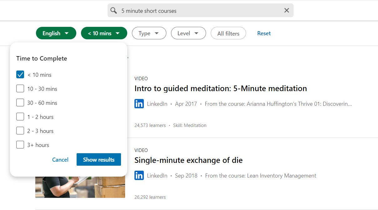Check the 10 - 30 mins filter
This screenshot has height=210, width=378.
tap(20, 88)
